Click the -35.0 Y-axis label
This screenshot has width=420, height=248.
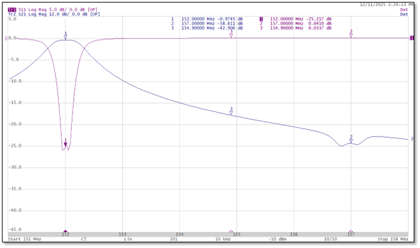click(x=15, y=189)
